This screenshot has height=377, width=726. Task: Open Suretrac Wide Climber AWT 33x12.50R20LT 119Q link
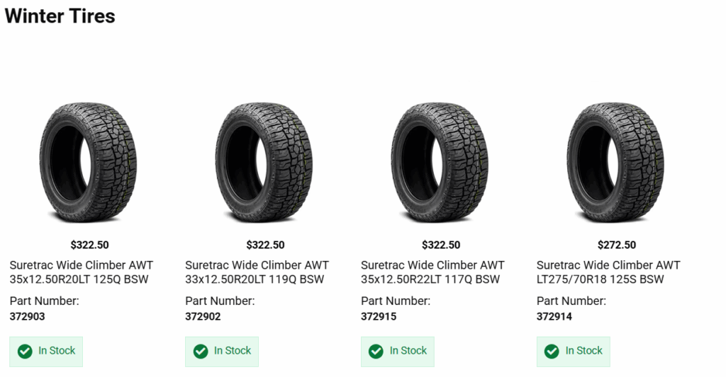tap(257, 272)
